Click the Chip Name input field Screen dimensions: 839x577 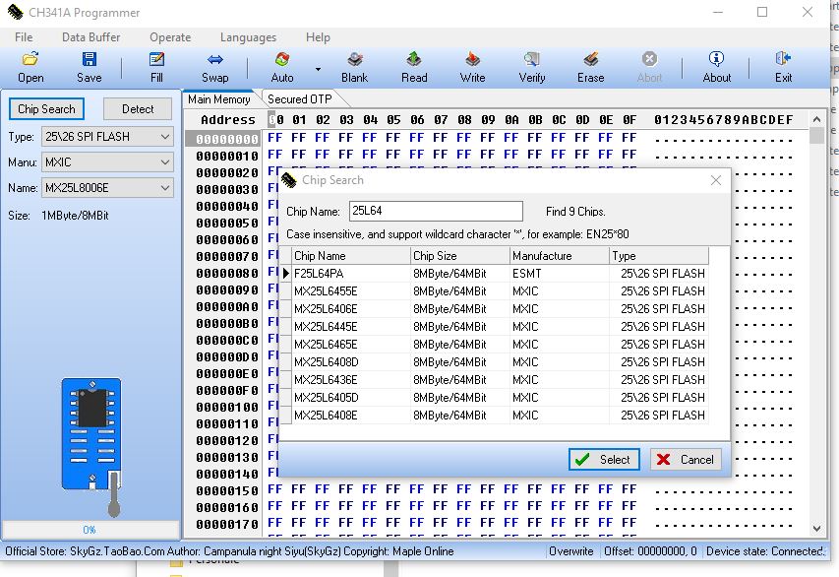point(436,211)
